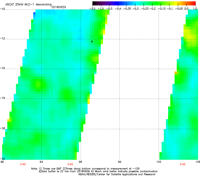Image resolution: width=200 pixels, height=176 pixels.
Task: Click the '-16' latitude axis label
Action: coord(2,98)
